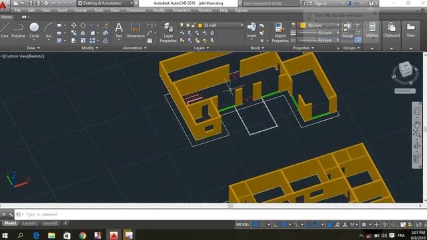Screen dimensions: 427x240
Task: Expand the Draw panel
Action: 33,48
